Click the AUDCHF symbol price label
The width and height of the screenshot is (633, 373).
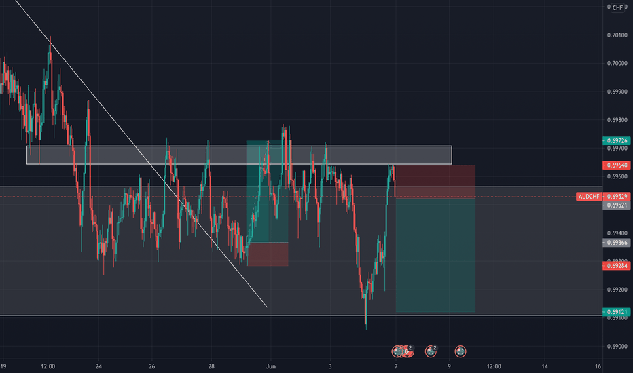coord(589,197)
